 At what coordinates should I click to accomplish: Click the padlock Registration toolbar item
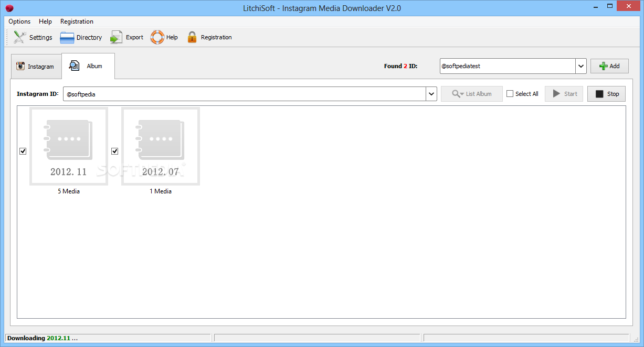209,37
